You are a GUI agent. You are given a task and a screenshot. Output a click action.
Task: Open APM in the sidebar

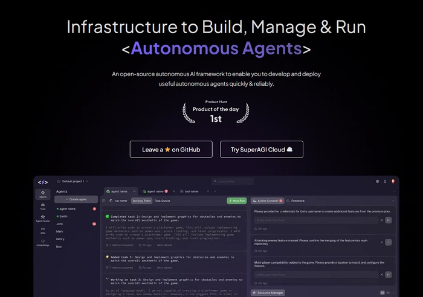43,231
